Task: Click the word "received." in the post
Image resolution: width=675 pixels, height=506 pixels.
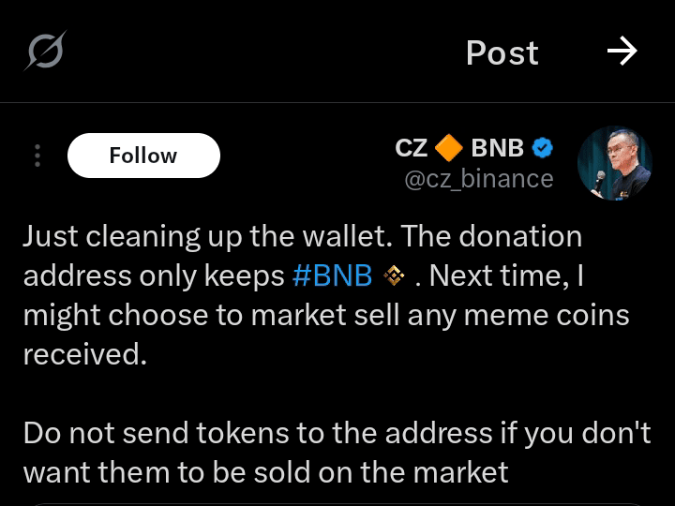Action: [x=84, y=354]
